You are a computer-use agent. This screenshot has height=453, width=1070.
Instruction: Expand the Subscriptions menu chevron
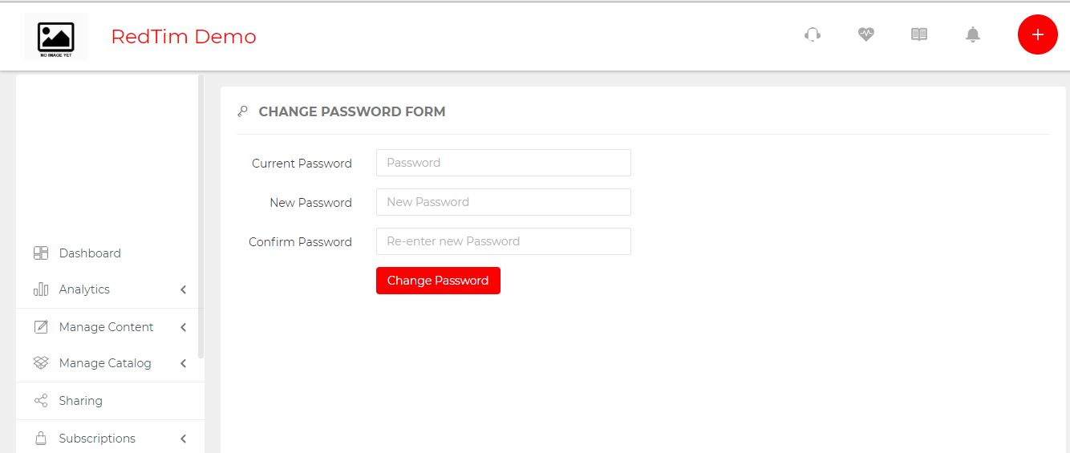[x=184, y=439]
